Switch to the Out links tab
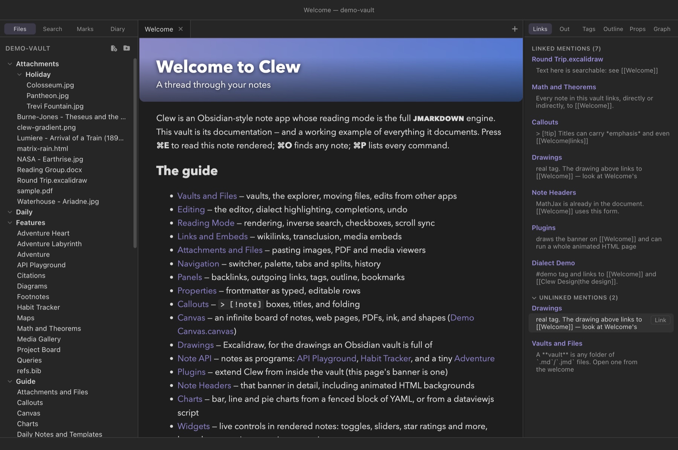The height and width of the screenshot is (450, 678). tap(564, 29)
